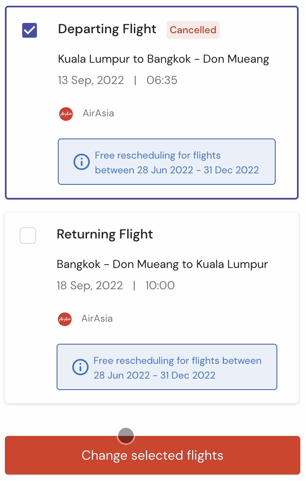Click the departing flight's free rescheduling notice text

[x=177, y=163]
